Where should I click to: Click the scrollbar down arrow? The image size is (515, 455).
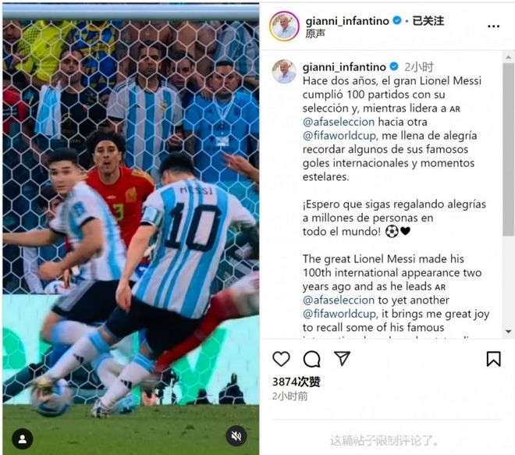pyautogui.click(x=508, y=331)
